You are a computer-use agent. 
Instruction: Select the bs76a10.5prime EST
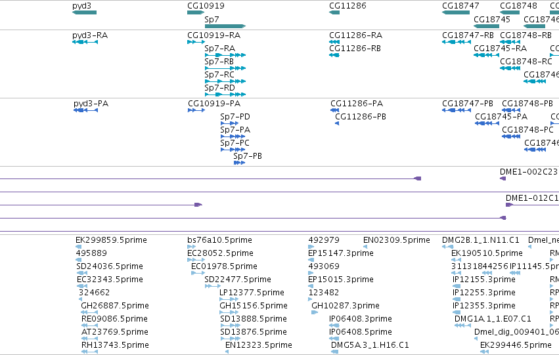coord(191,247)
